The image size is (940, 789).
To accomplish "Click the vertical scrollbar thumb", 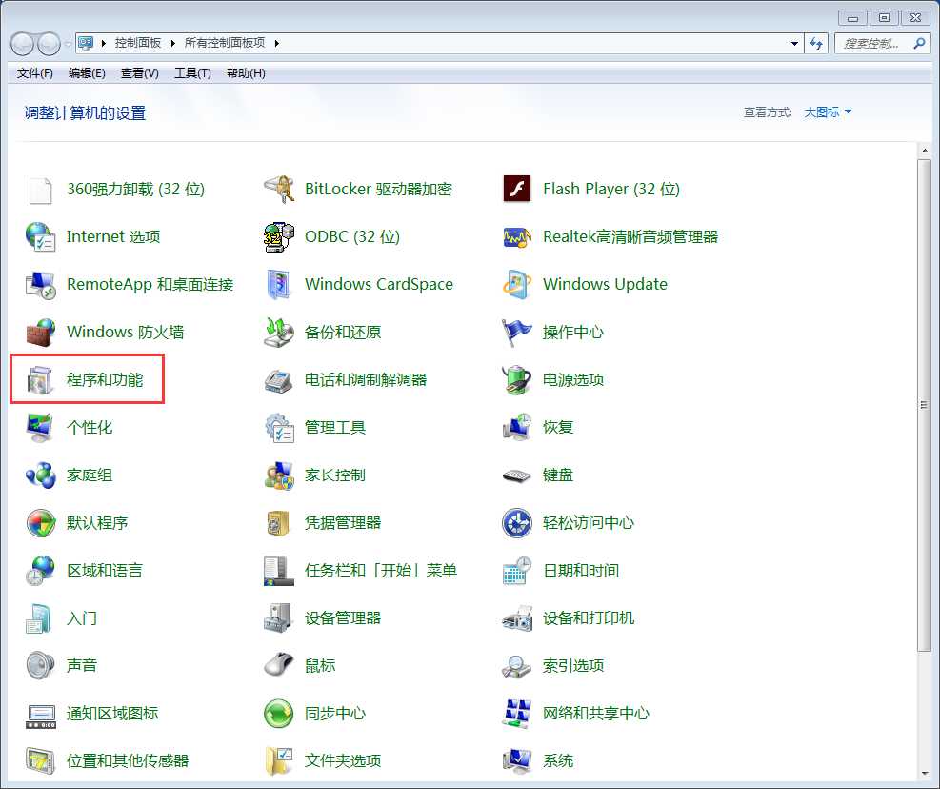I will tap(925, 405).
